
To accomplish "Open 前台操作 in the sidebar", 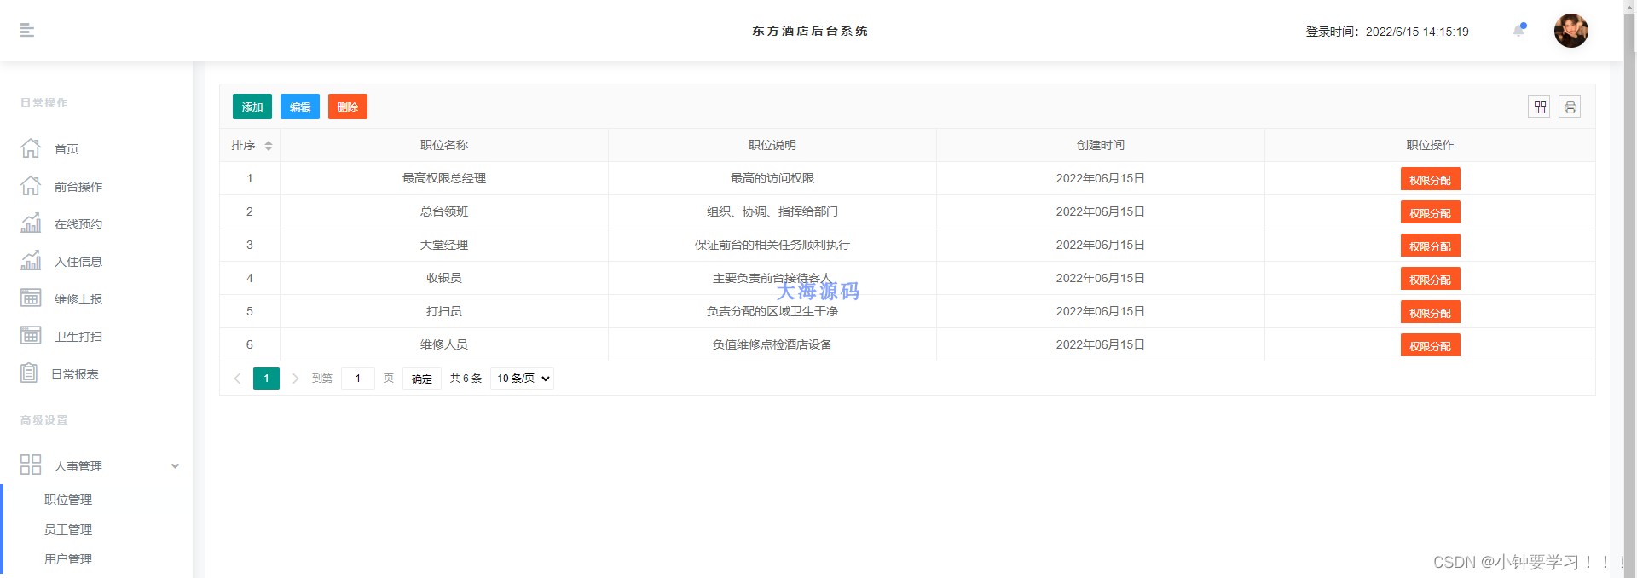I will 78,187.
